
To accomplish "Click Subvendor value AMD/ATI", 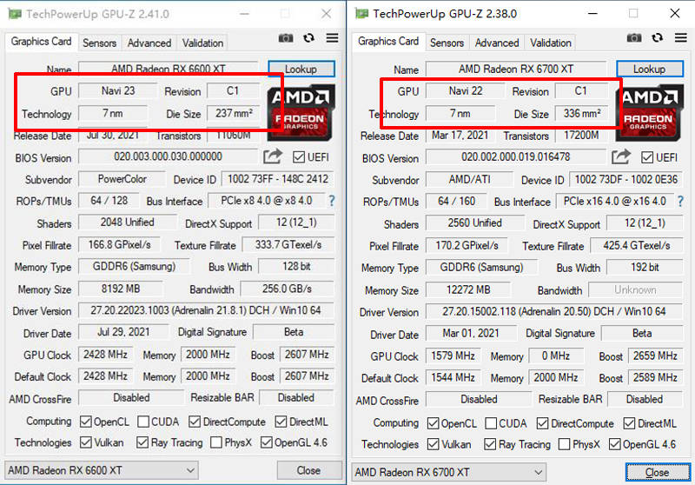I will (469, 180).
